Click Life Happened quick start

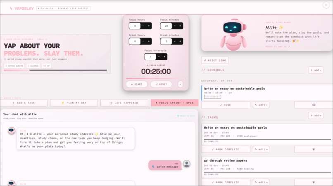point(124,103)
